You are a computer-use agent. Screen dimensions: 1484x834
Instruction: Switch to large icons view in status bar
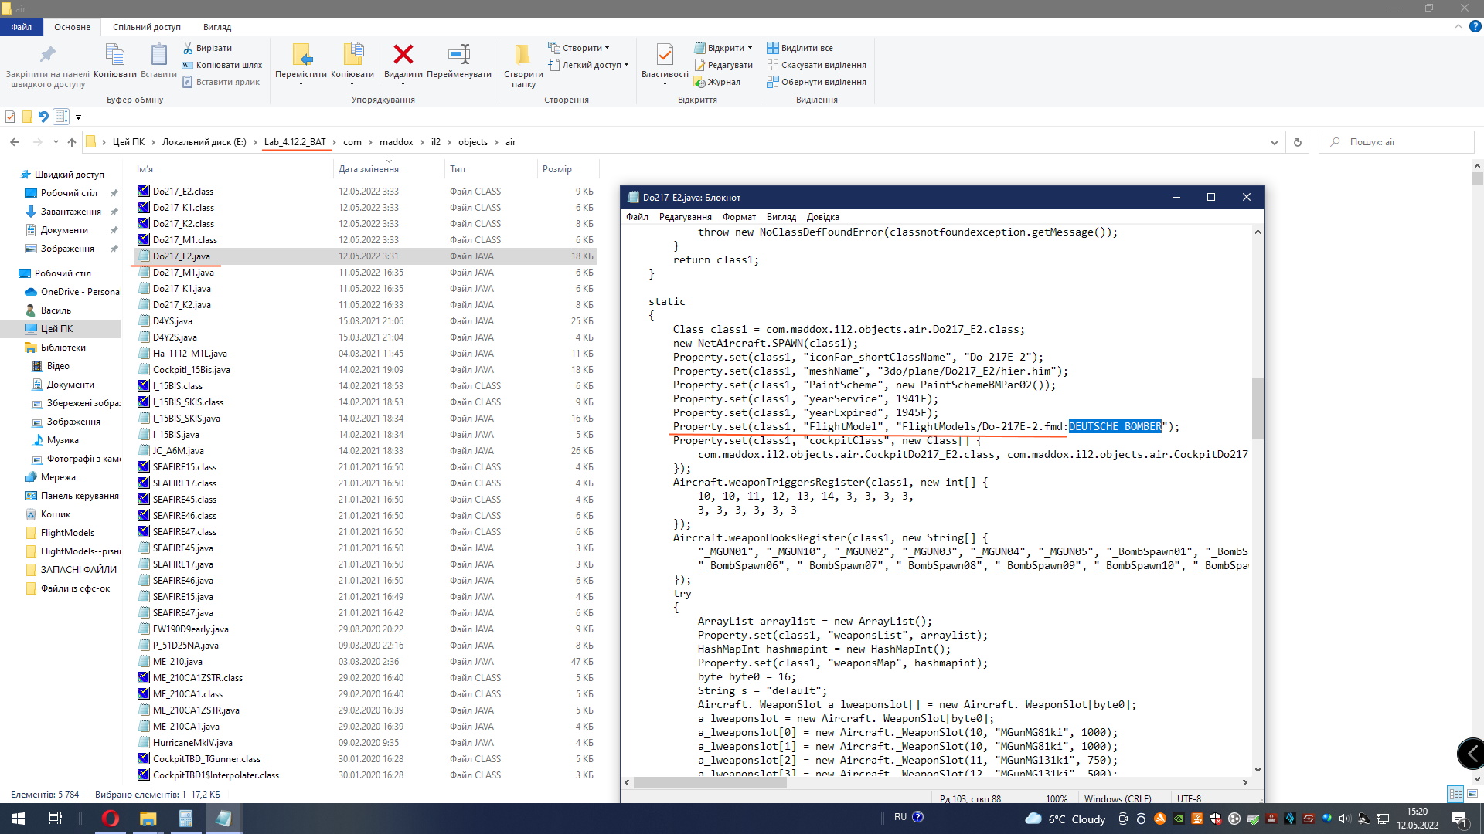[x=1472, y=794]
